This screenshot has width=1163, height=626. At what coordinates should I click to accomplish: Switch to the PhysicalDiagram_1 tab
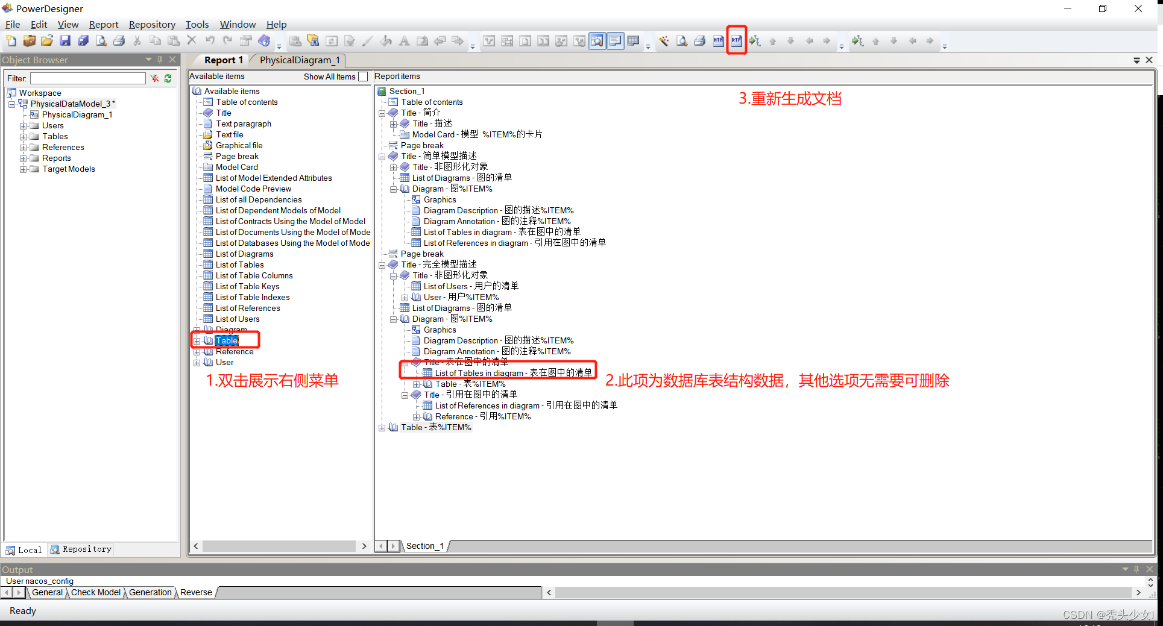coord(300,60)
